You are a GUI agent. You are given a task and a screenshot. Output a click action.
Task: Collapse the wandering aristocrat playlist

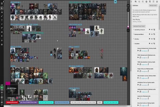[134, 30]
